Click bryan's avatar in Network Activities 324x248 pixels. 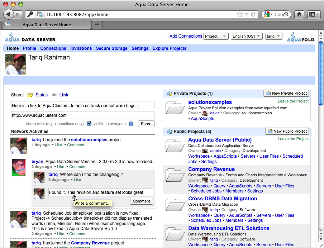(19, 168)
